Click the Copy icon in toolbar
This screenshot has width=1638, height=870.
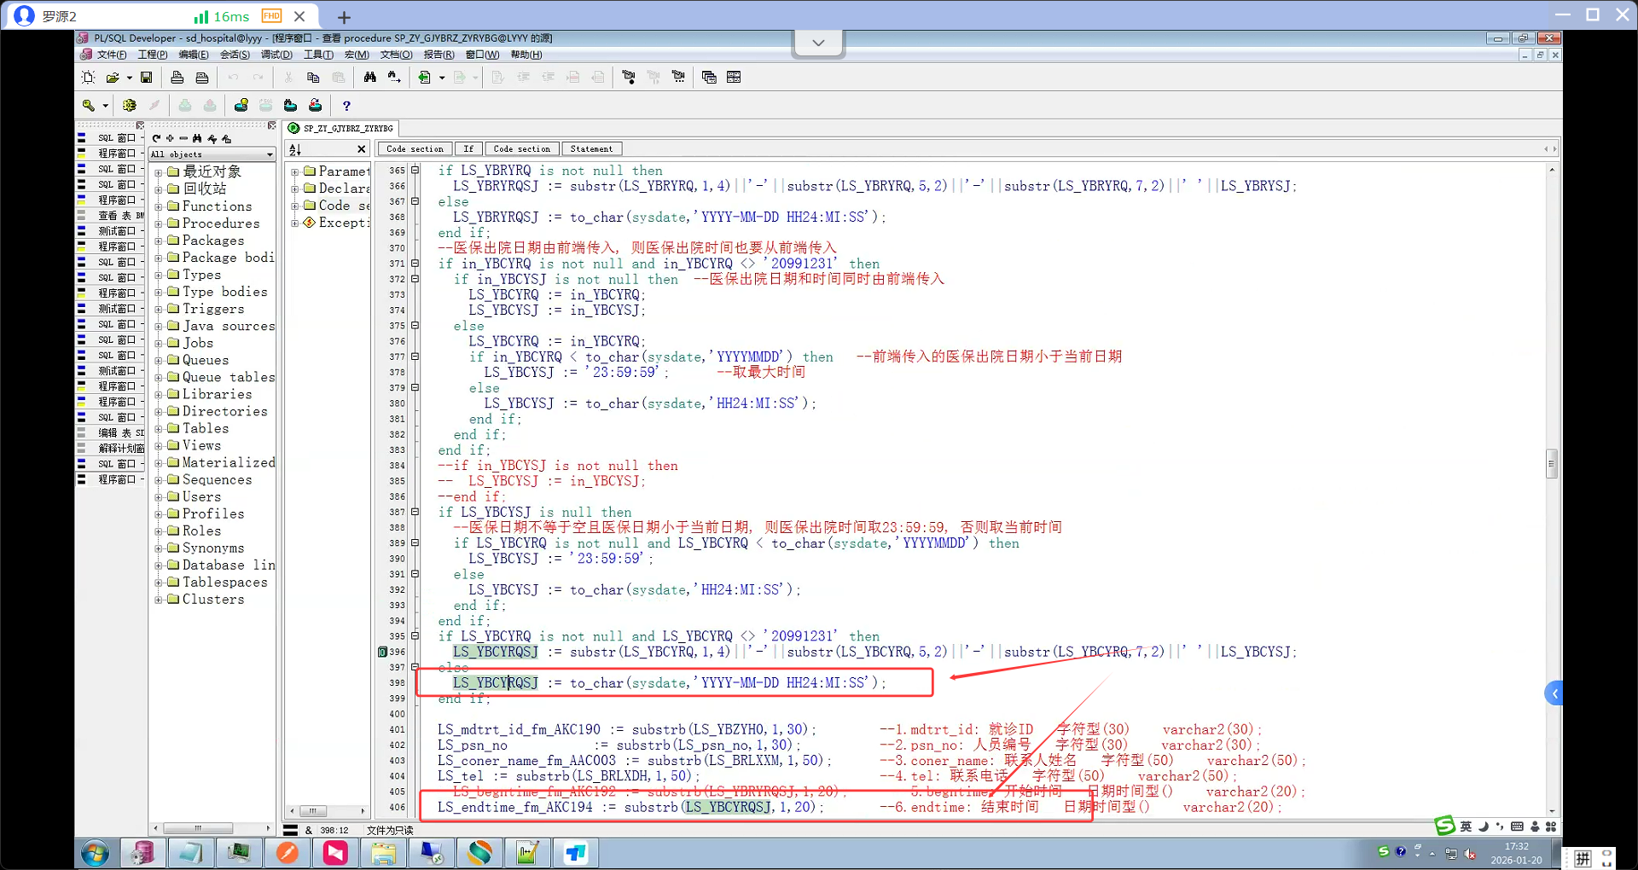tap(313, 78)
